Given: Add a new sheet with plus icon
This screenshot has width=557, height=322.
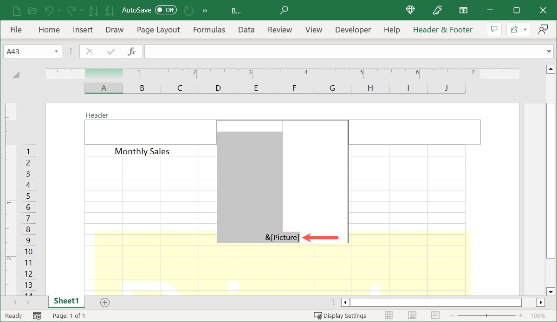Looking at the screenshot, I should (105, 303).
